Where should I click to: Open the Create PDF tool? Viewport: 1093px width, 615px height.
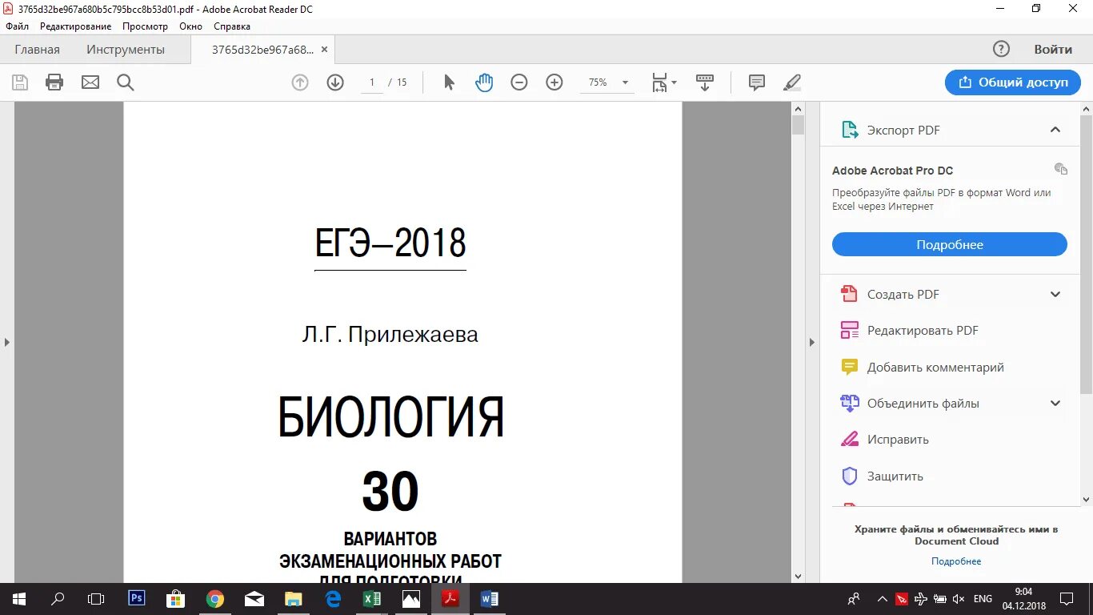[x=903, y=294]
